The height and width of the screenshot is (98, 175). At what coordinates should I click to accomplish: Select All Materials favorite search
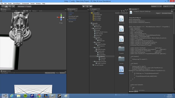(98, 15)
